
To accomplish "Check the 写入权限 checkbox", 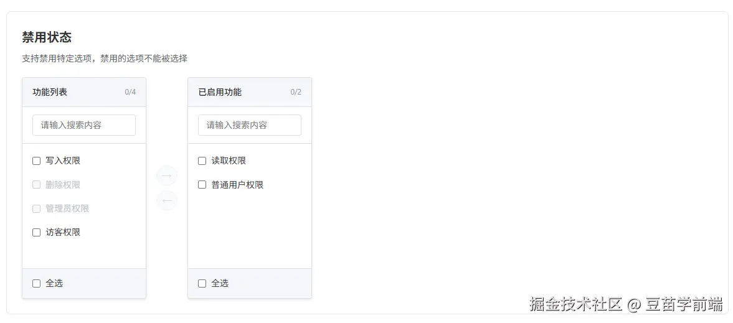I will pyautogui.click(x=36, y=161).
